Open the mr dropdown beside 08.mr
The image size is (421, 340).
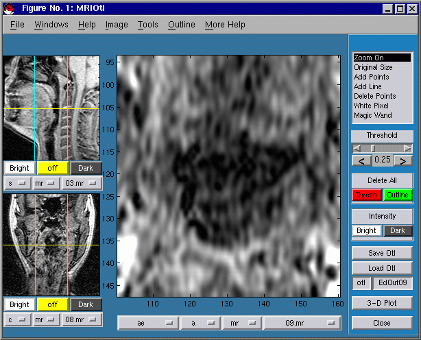tap(46, 319)
